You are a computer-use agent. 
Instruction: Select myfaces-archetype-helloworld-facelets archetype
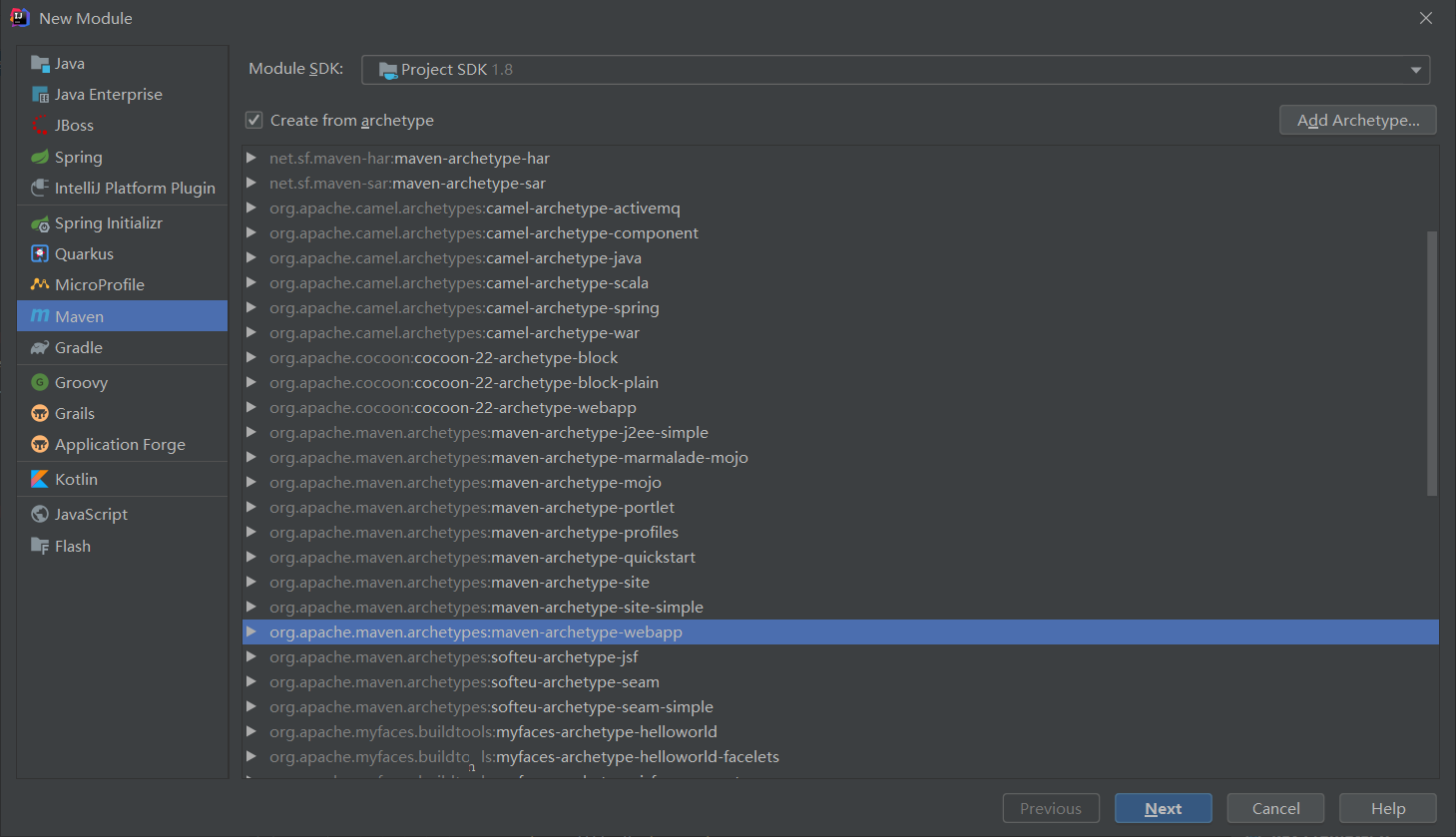click(840, 756)
